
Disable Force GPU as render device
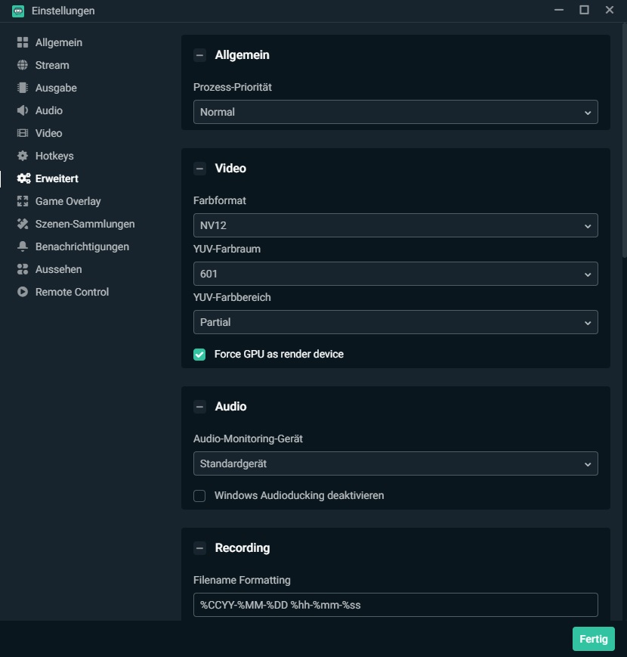[x=199, y=354]
